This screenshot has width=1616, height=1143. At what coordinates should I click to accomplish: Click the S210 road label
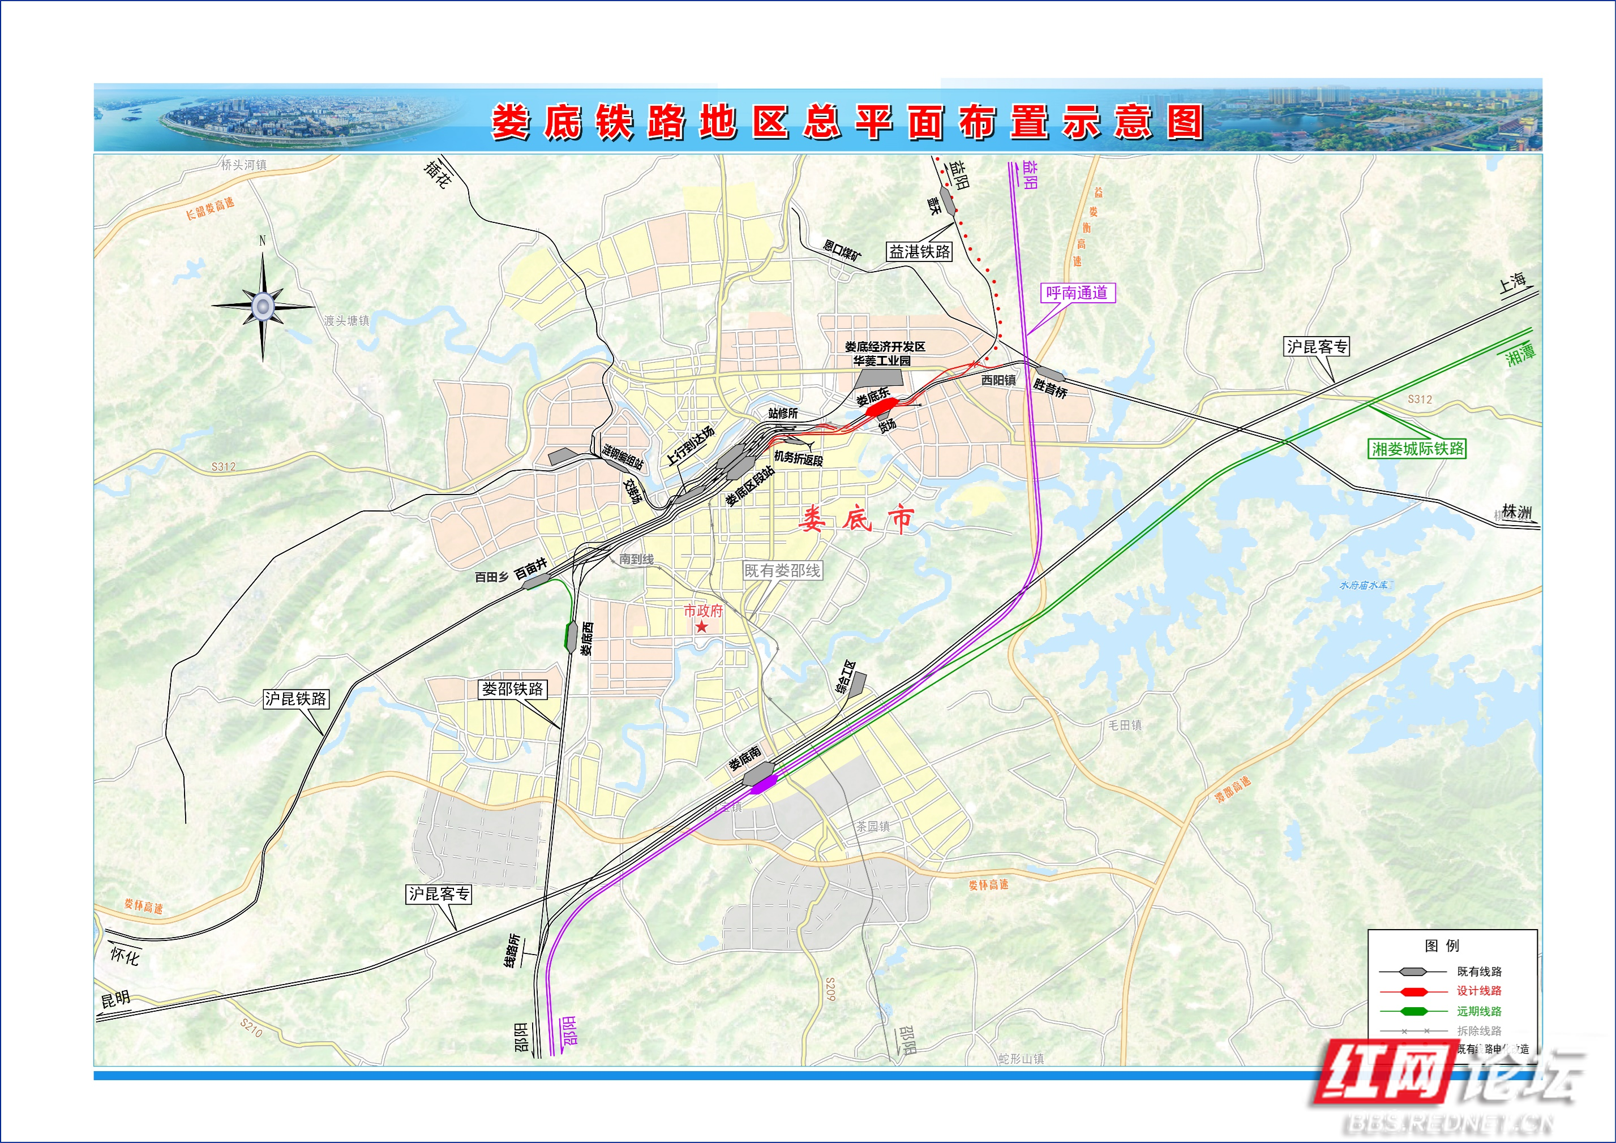click(x=251, y=1028)
